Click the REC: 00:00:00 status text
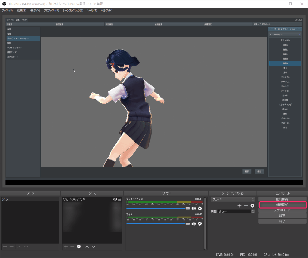 (249, 255)
